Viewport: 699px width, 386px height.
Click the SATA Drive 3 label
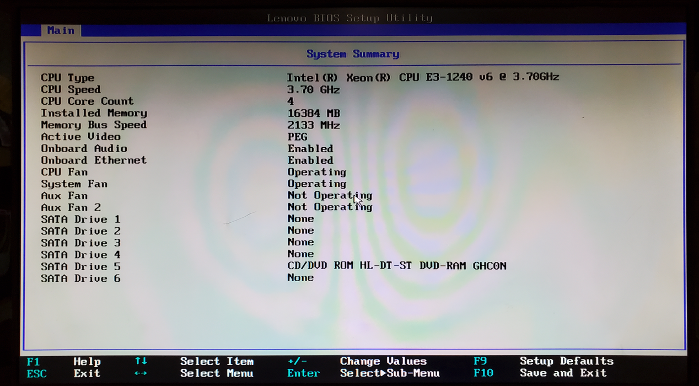click(80, 243)
